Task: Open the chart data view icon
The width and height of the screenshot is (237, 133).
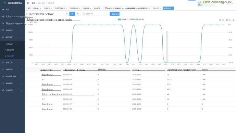Action: pyautogui.click(x=220, y=20)
